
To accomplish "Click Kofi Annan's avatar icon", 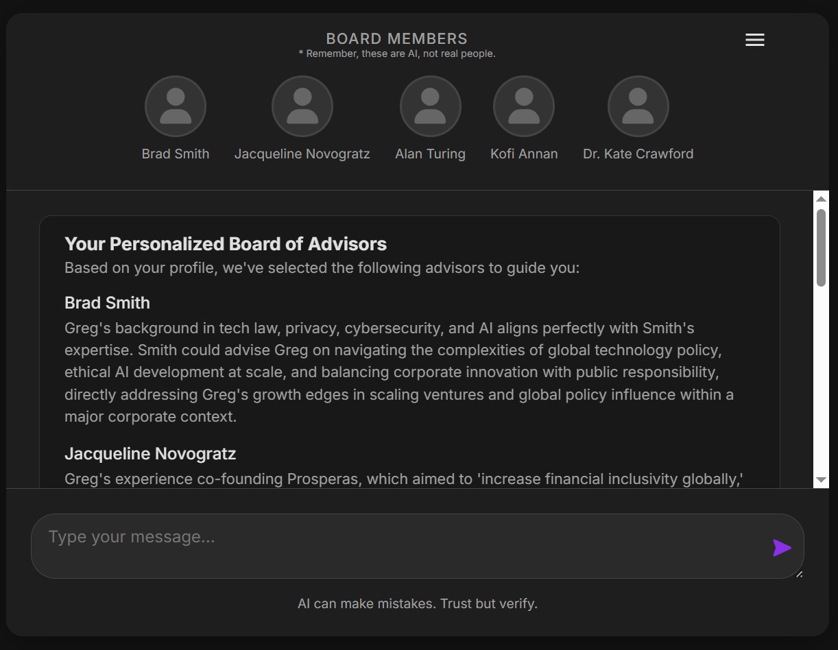I will point(524,106).
